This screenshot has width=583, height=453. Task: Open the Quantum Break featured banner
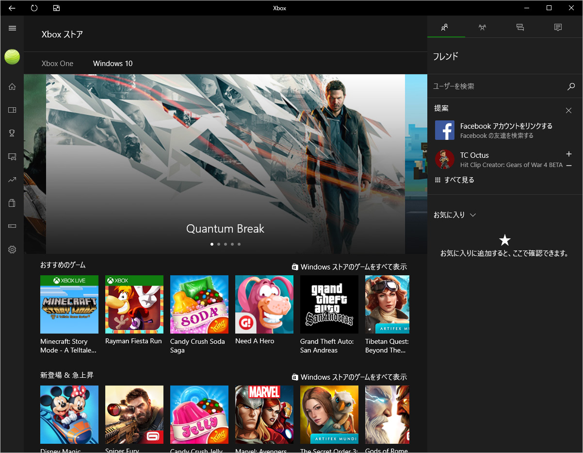(226, 164)
